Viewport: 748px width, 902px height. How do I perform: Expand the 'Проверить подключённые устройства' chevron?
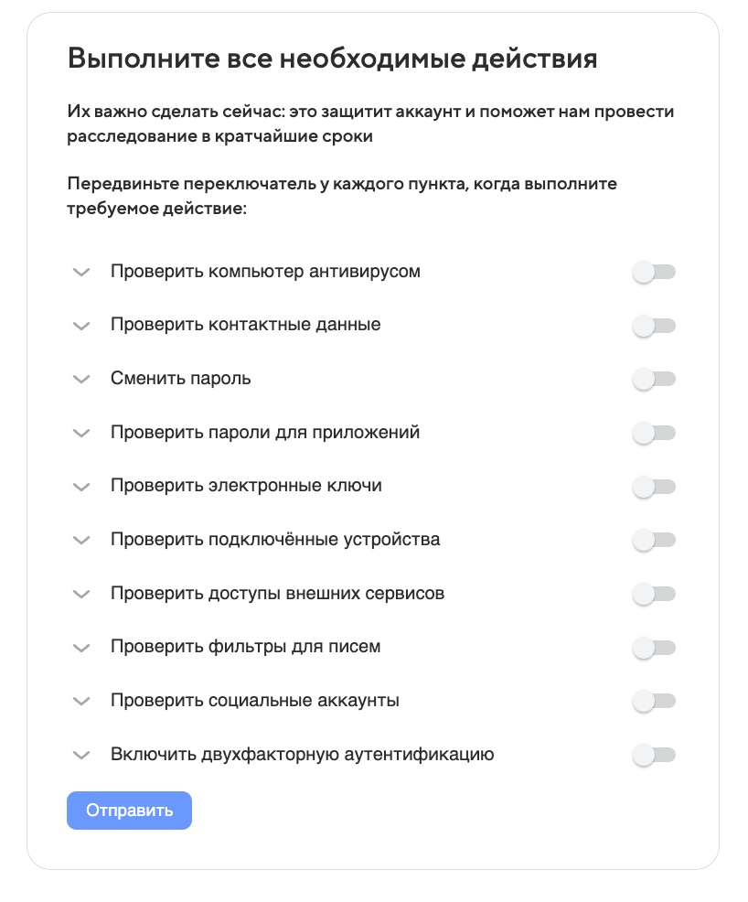click(81, 541)
